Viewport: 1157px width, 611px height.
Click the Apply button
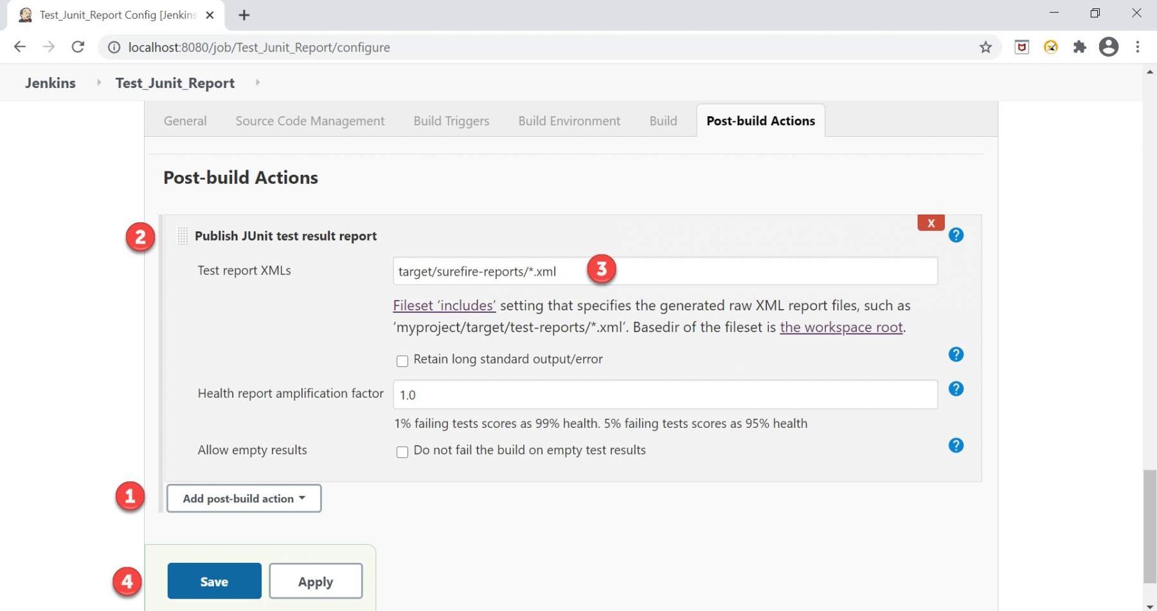pos(316,581)
